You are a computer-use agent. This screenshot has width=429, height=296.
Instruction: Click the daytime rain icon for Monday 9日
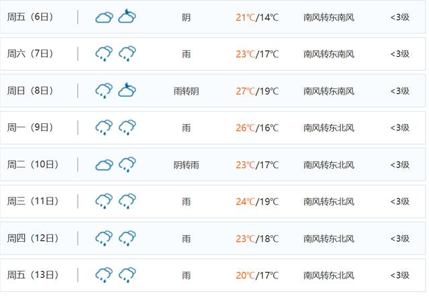click(104, 127)
